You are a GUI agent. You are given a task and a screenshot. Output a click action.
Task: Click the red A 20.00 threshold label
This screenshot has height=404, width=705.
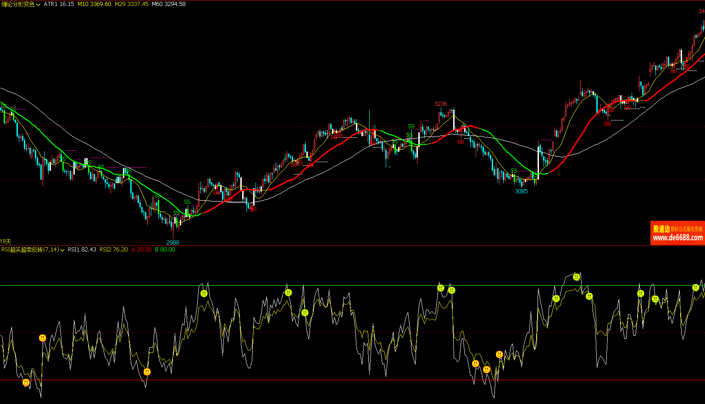(141, 250)
